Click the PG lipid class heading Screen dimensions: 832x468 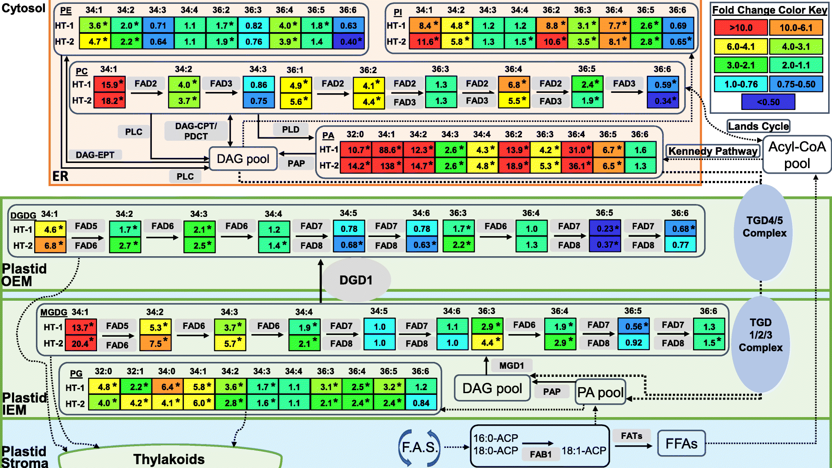coord(76,373)
